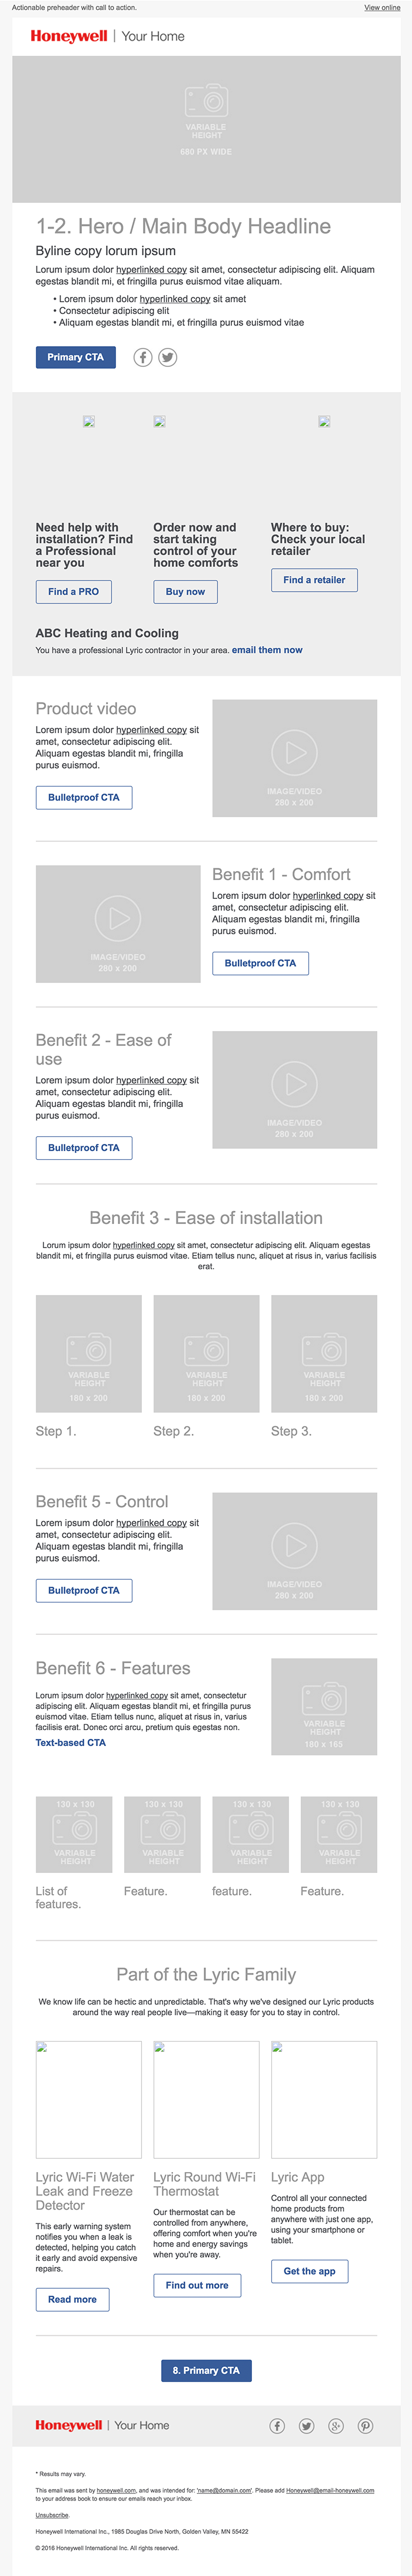Open Facebook from the footer social icons
The width and height of the screenshot is (412, 2576).
pos(277,2425)
